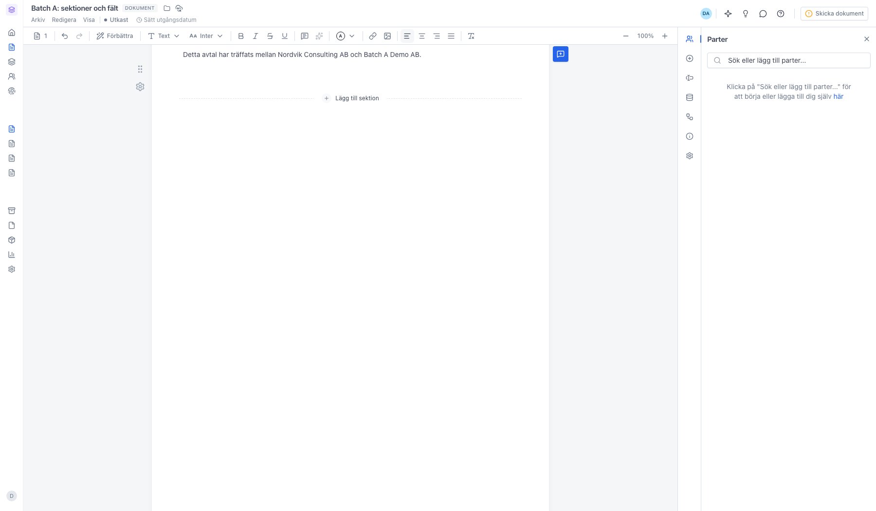Image resolution: width=876 pixels, height=511 pixels.
Task: Toggle bold formatting in the toolbar
Action: (x=240, y=36)
